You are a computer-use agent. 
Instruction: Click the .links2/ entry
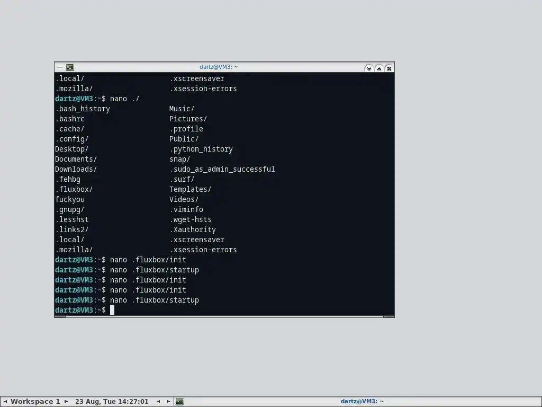[72, 229]
